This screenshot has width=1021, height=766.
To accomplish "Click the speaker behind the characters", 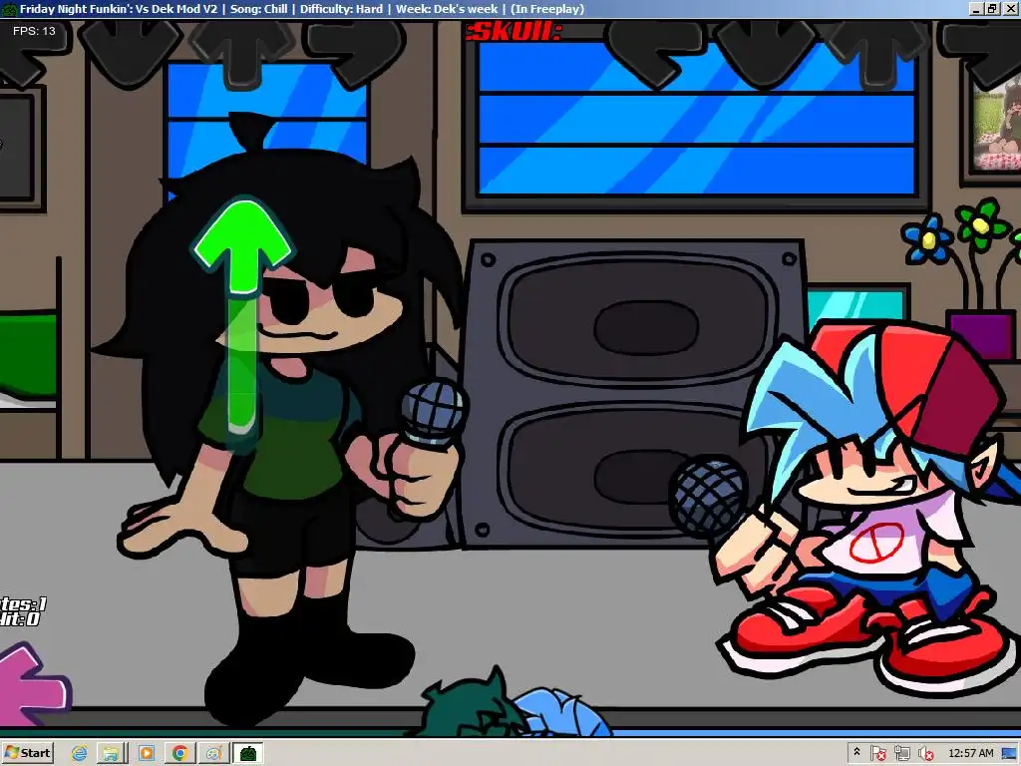I will pyautogui.click(x=635, y=394).
